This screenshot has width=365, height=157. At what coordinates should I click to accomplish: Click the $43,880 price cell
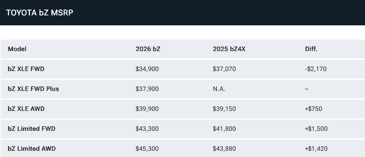(x=224, y=149)
